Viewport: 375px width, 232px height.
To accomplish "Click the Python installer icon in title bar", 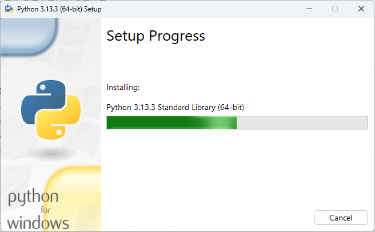I will (x=9, y=9).
